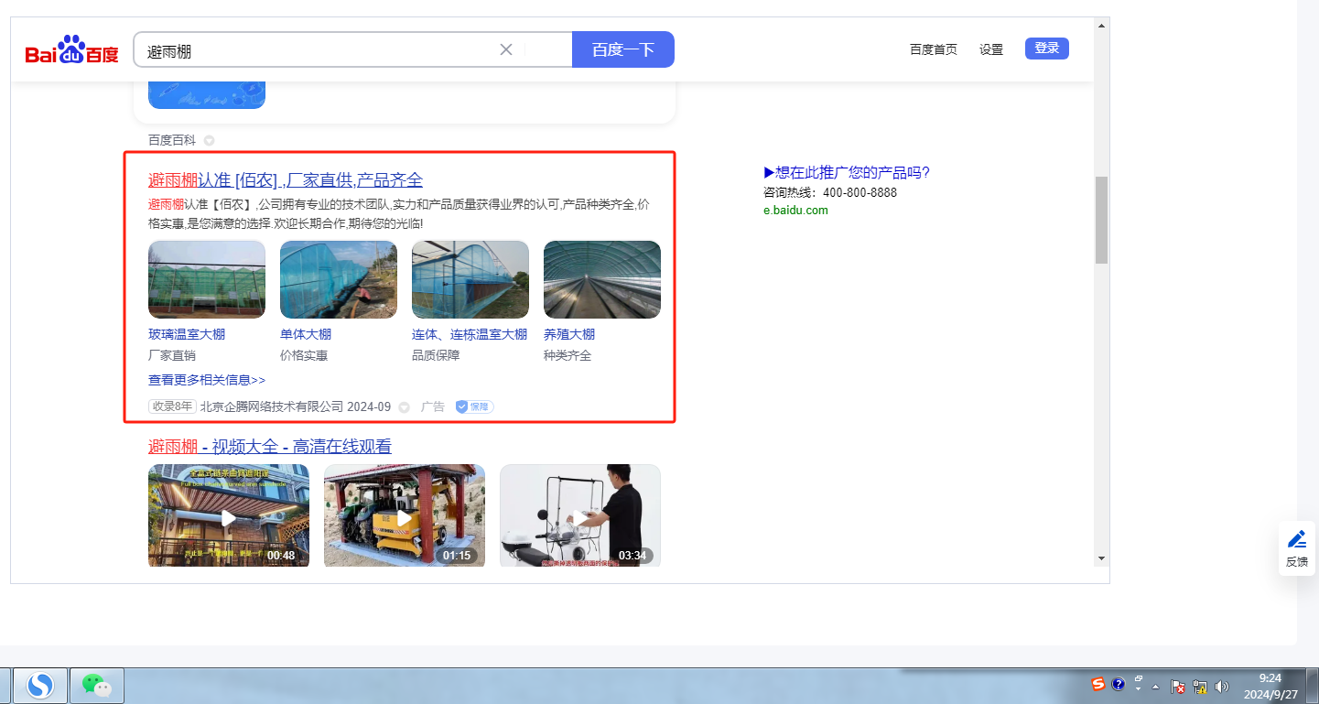The width and height of the screenshot is (1319, 704).
Task: Click the Sogou input method tray icon
Action: [1098, 684]
